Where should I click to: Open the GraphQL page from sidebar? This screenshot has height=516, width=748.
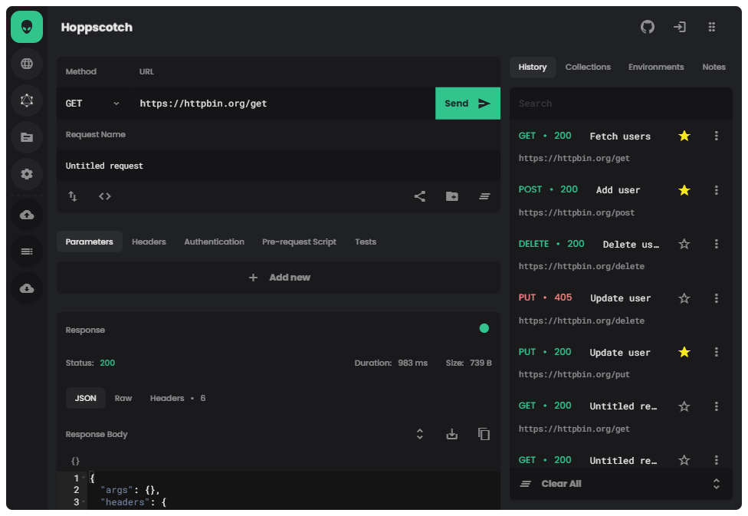coord(27,100)
